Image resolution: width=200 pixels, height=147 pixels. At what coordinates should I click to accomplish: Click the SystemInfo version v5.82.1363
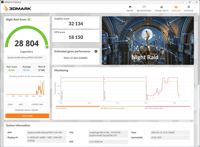click(x=170, y=137)
